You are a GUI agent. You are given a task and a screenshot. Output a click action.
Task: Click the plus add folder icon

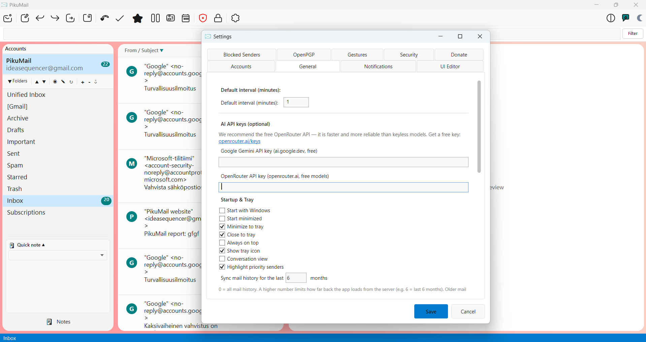click(x=83, y=82)
